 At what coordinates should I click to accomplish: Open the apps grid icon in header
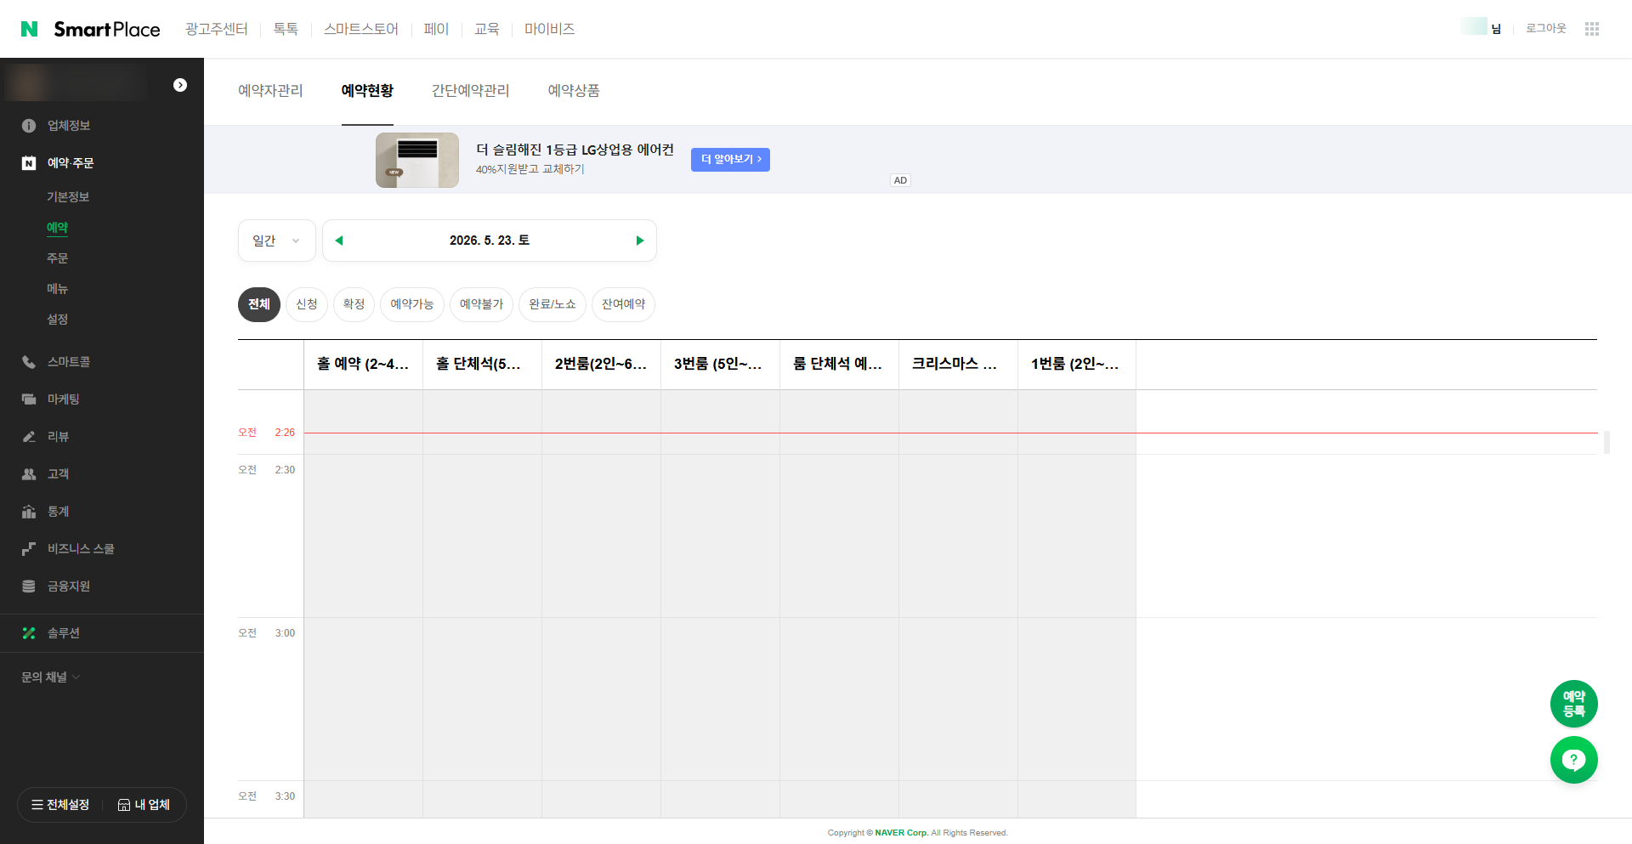click(x=1592, y=29)
